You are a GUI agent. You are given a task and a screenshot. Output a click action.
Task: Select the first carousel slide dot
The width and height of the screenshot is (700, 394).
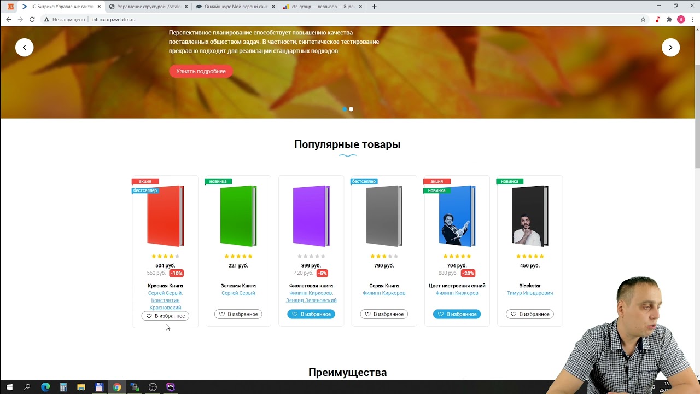pos(345,109)
